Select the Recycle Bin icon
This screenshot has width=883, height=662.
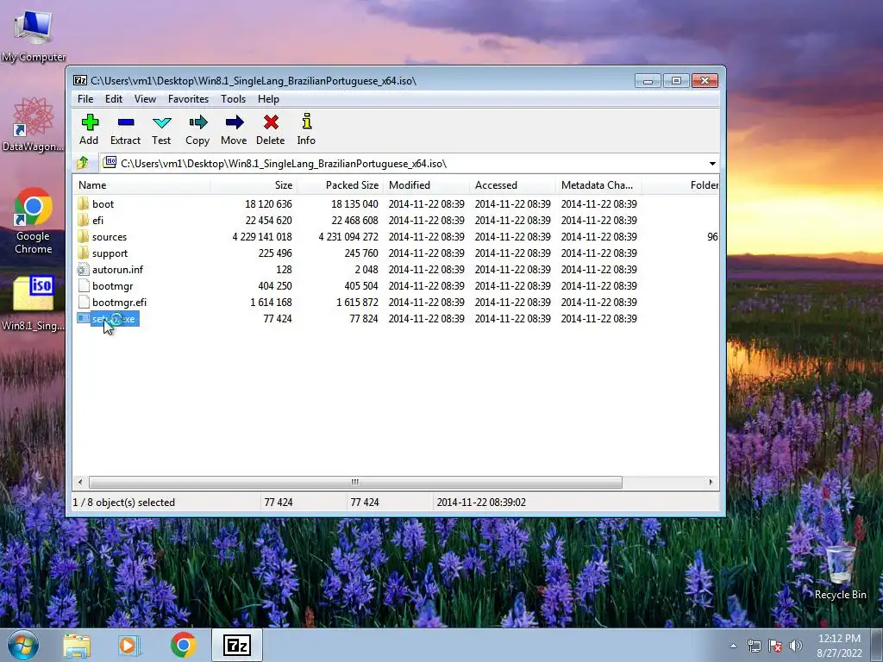840,572
